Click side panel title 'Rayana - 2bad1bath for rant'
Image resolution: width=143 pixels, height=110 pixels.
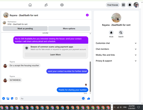pyautogui.click(x=116, y=25)
